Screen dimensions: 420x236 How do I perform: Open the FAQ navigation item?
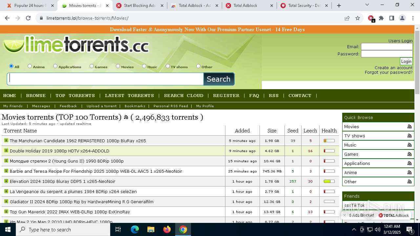coord(254,95)
